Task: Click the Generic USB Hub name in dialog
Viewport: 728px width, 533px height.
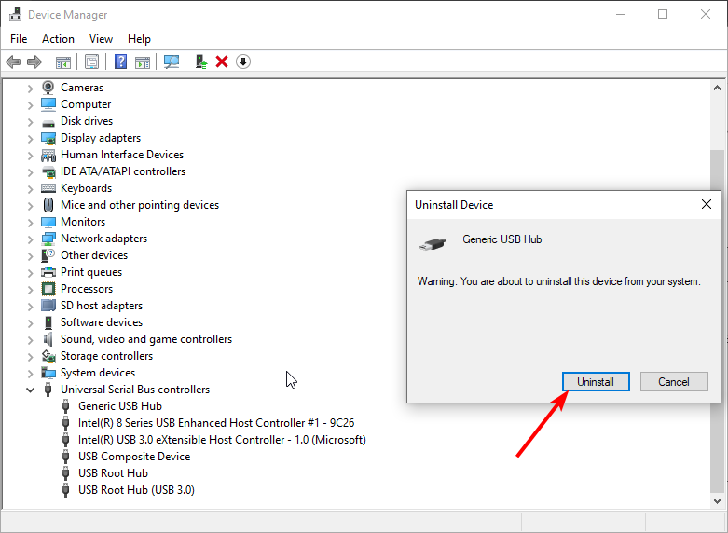Action: coord(501,239)
